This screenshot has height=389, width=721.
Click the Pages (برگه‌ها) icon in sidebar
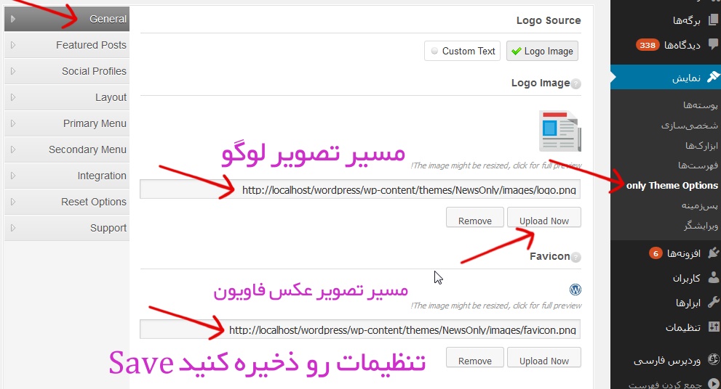point(712,20)
